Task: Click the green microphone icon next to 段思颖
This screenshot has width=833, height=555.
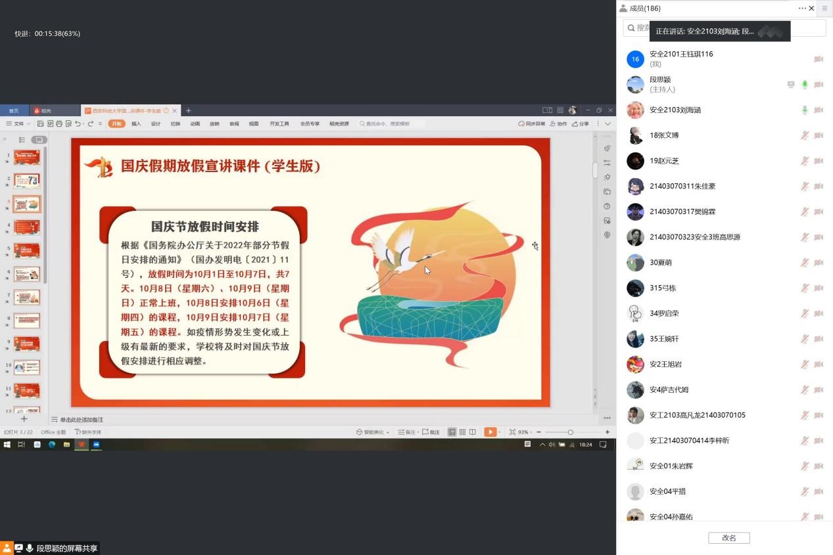Action: (x=805, y=85)
